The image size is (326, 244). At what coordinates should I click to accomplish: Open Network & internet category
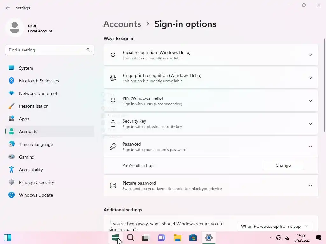click(x=50, y=93)
